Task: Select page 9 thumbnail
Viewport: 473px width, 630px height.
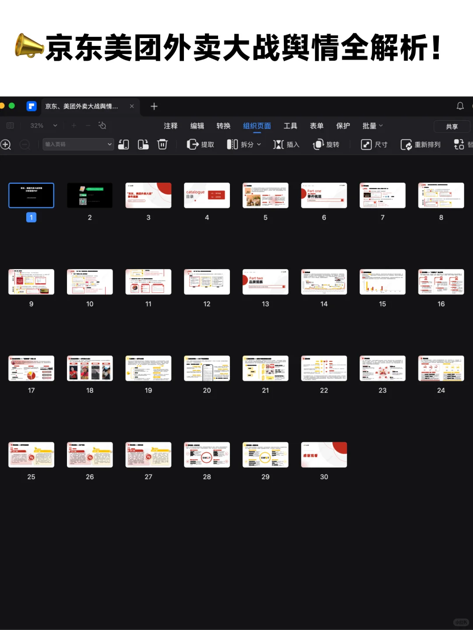Action: click(x=32, y=282)
